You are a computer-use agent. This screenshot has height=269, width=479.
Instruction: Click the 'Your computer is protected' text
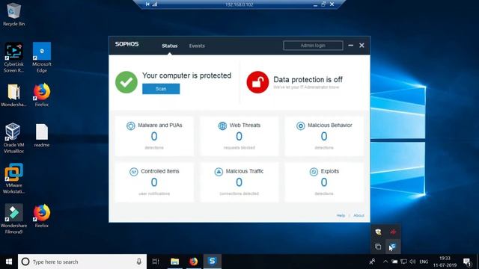click(x=186, y=75)
